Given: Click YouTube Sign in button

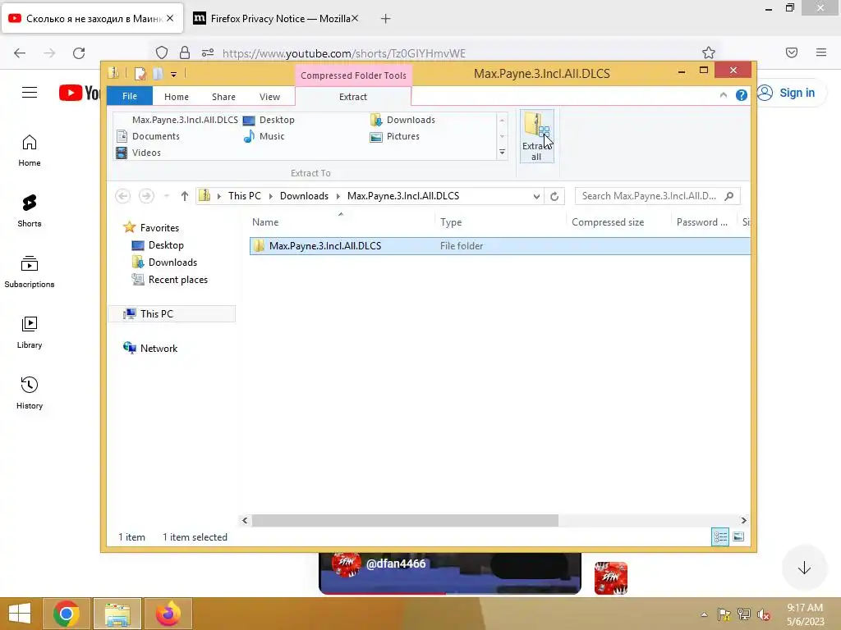Looking at the screenshot, I should [792, 93].
